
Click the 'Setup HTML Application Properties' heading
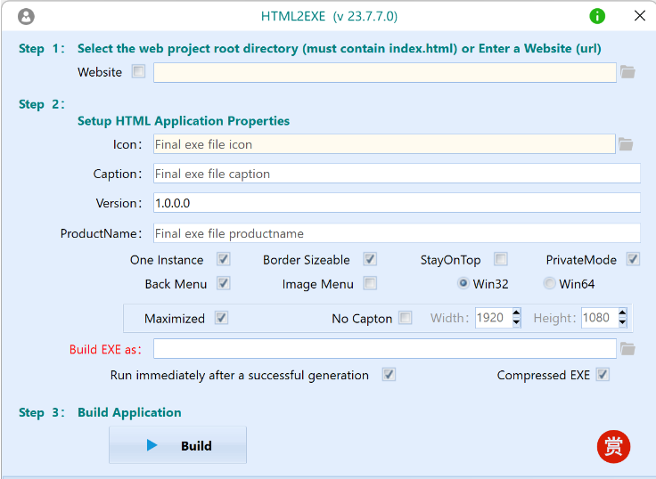pyautogui.click(x=184, y=121)
